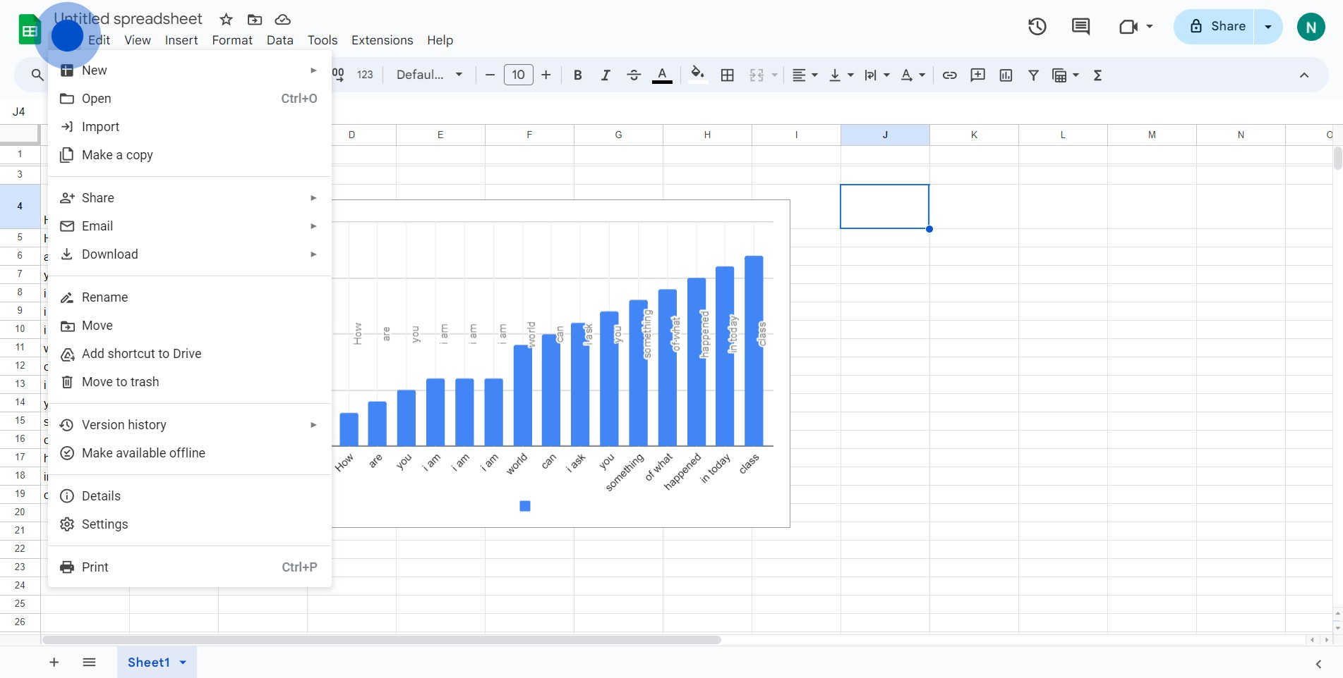Image resolution: width=1343 pixels, height=678 pixels.
Task: Expand the New submenu
Action: [190, 70]
